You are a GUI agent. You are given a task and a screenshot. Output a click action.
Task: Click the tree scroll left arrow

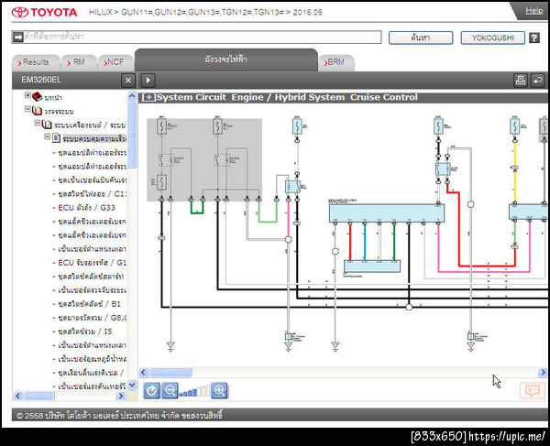[x=18, y=396]
